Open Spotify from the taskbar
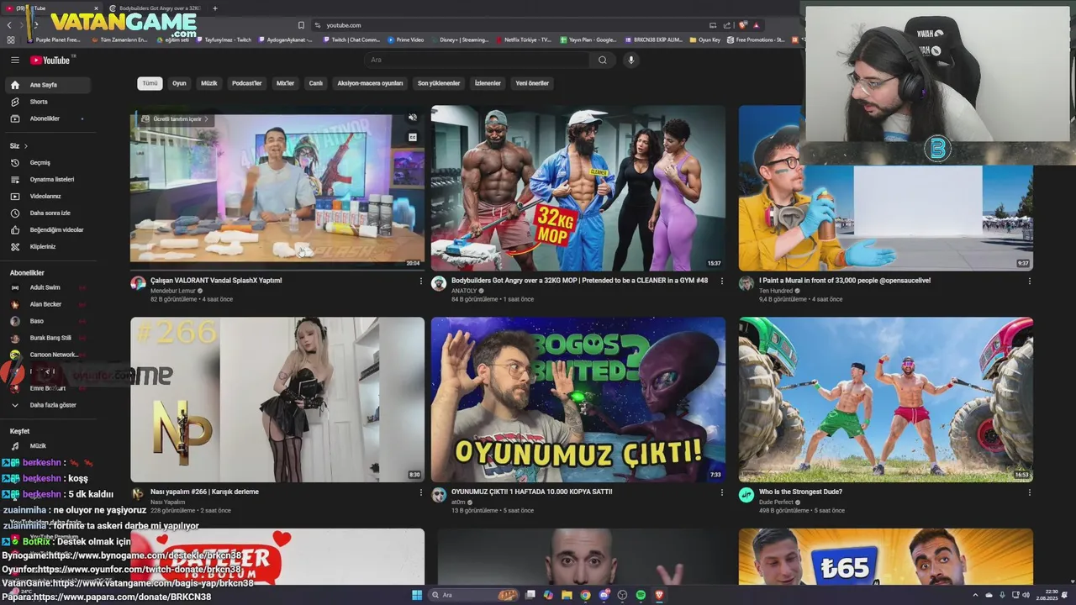Screen dimensions: 1076x605 (x=641, y=595)
